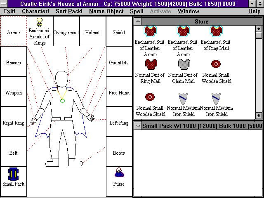
Task: Click the Boots equipment slot
Action: pyautogui.click(x=119, y=152)
